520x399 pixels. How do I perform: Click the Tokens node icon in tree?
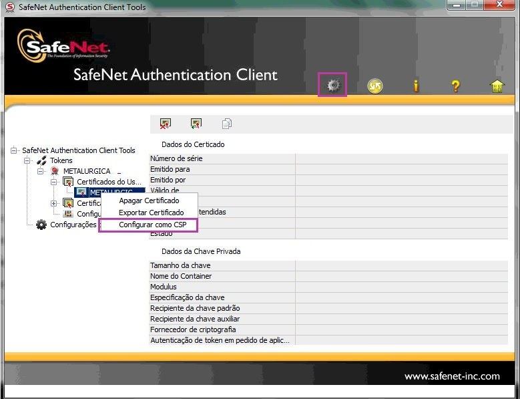pos(41,160)
